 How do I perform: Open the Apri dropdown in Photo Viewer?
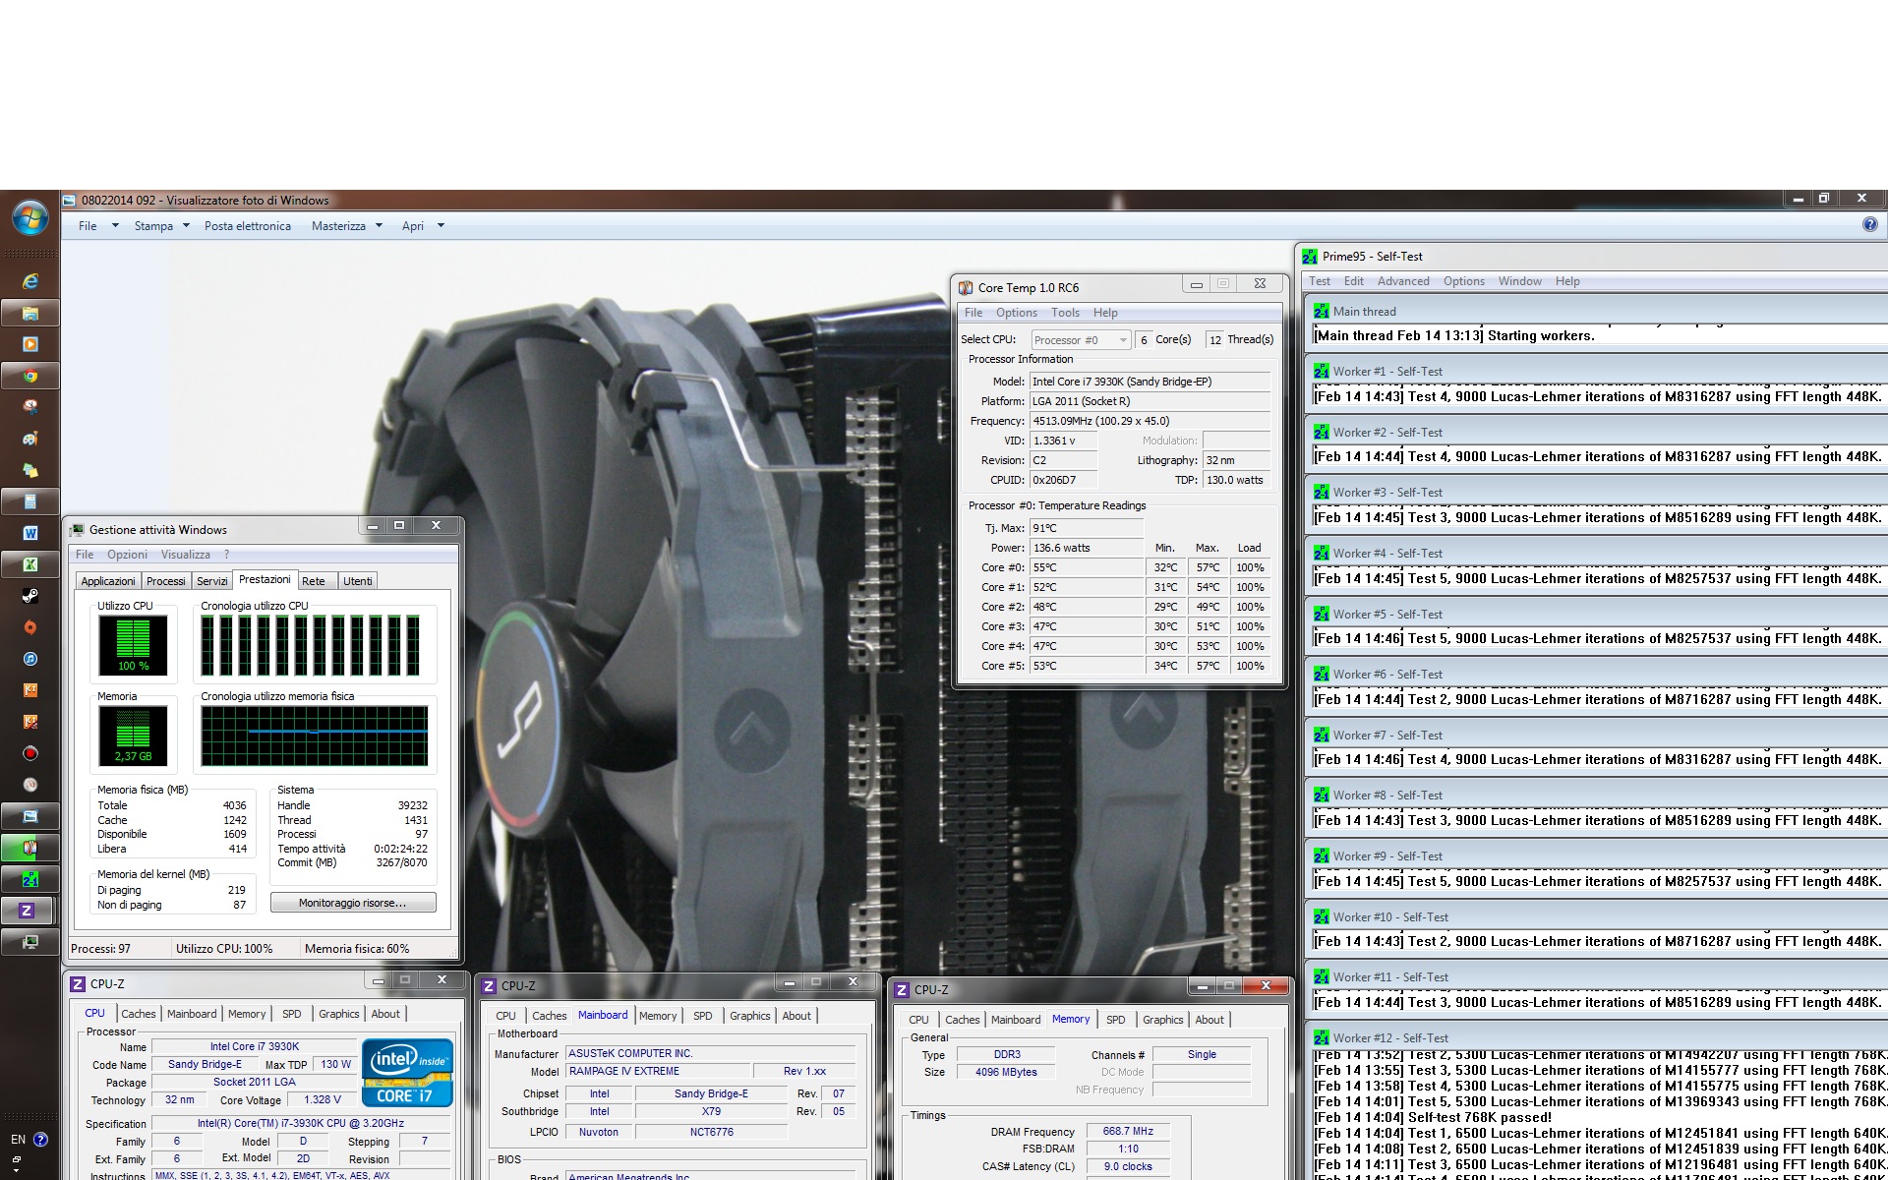439,226
